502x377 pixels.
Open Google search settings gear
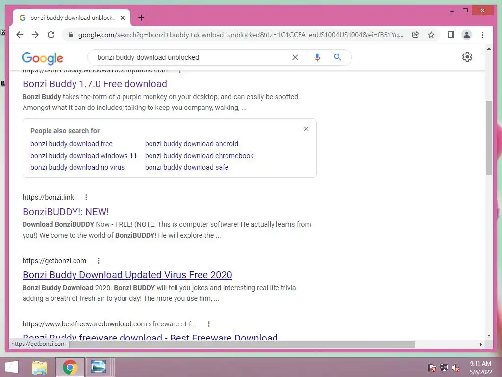pyautogui.click(x=467, y=57)
